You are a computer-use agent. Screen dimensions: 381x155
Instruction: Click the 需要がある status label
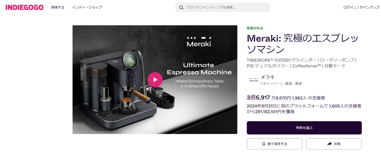[x=255, y=28]
